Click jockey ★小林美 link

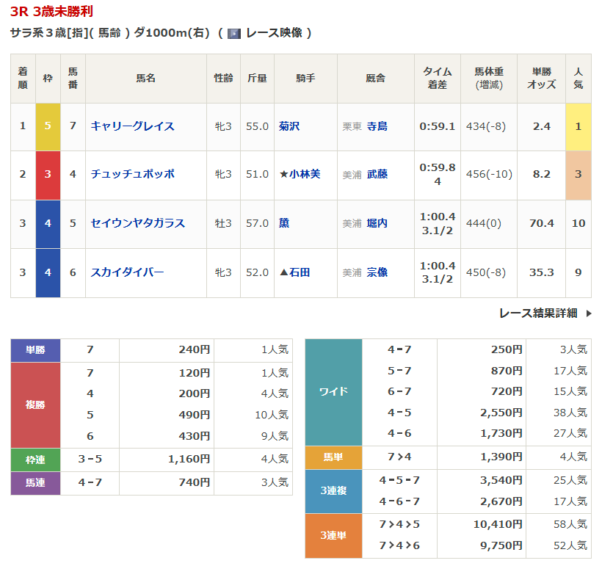(x=299, y=175)
